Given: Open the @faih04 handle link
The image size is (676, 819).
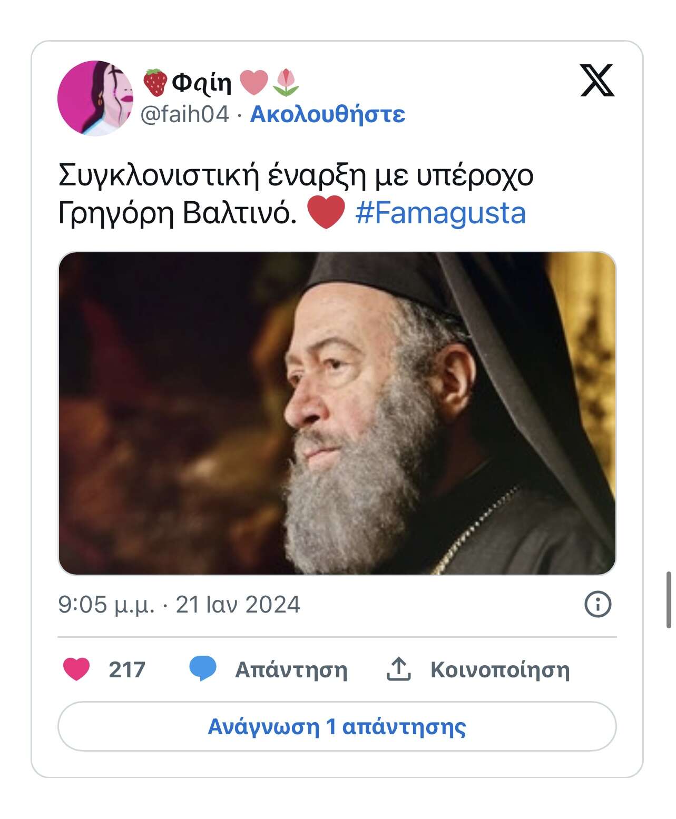Looking at the screenshot, I should click(185, 114).
